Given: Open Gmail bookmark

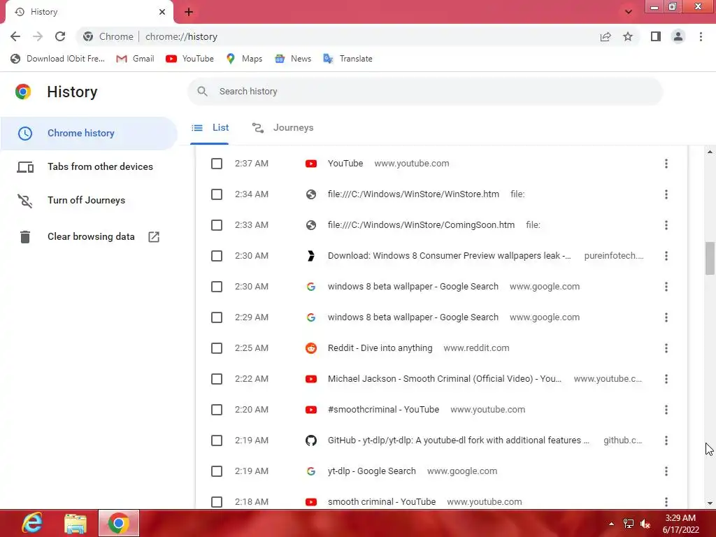Looking at the screenshot, I should coord(135,59).
